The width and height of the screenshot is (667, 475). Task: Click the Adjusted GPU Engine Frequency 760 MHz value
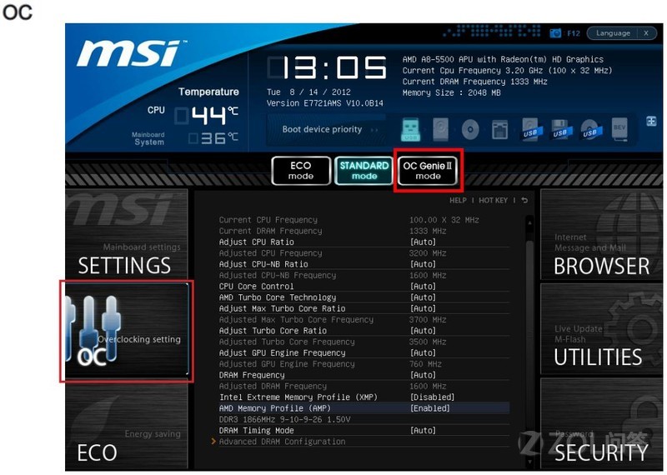click(x=425, y=364)
